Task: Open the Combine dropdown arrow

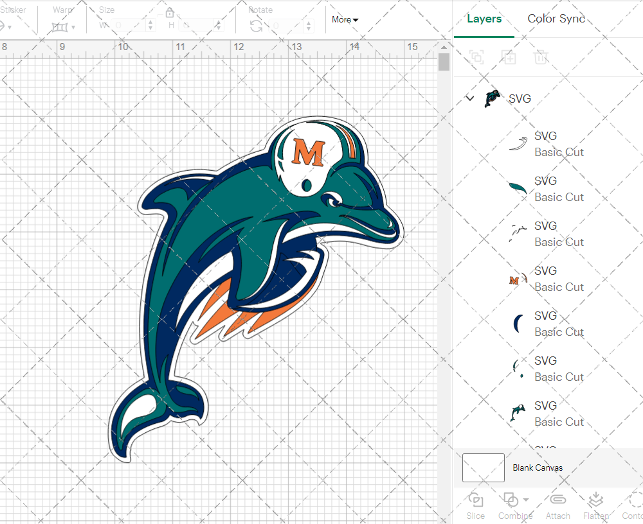Action: 526,500
